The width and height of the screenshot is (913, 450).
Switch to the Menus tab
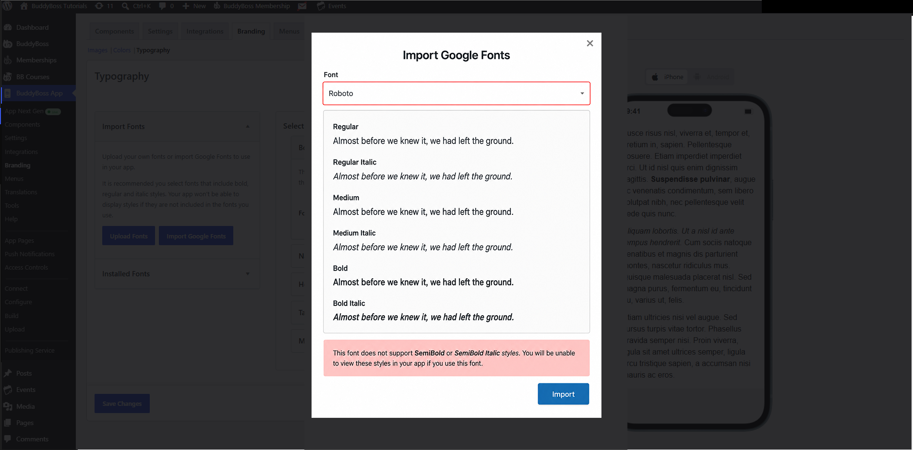click(289, 31)
